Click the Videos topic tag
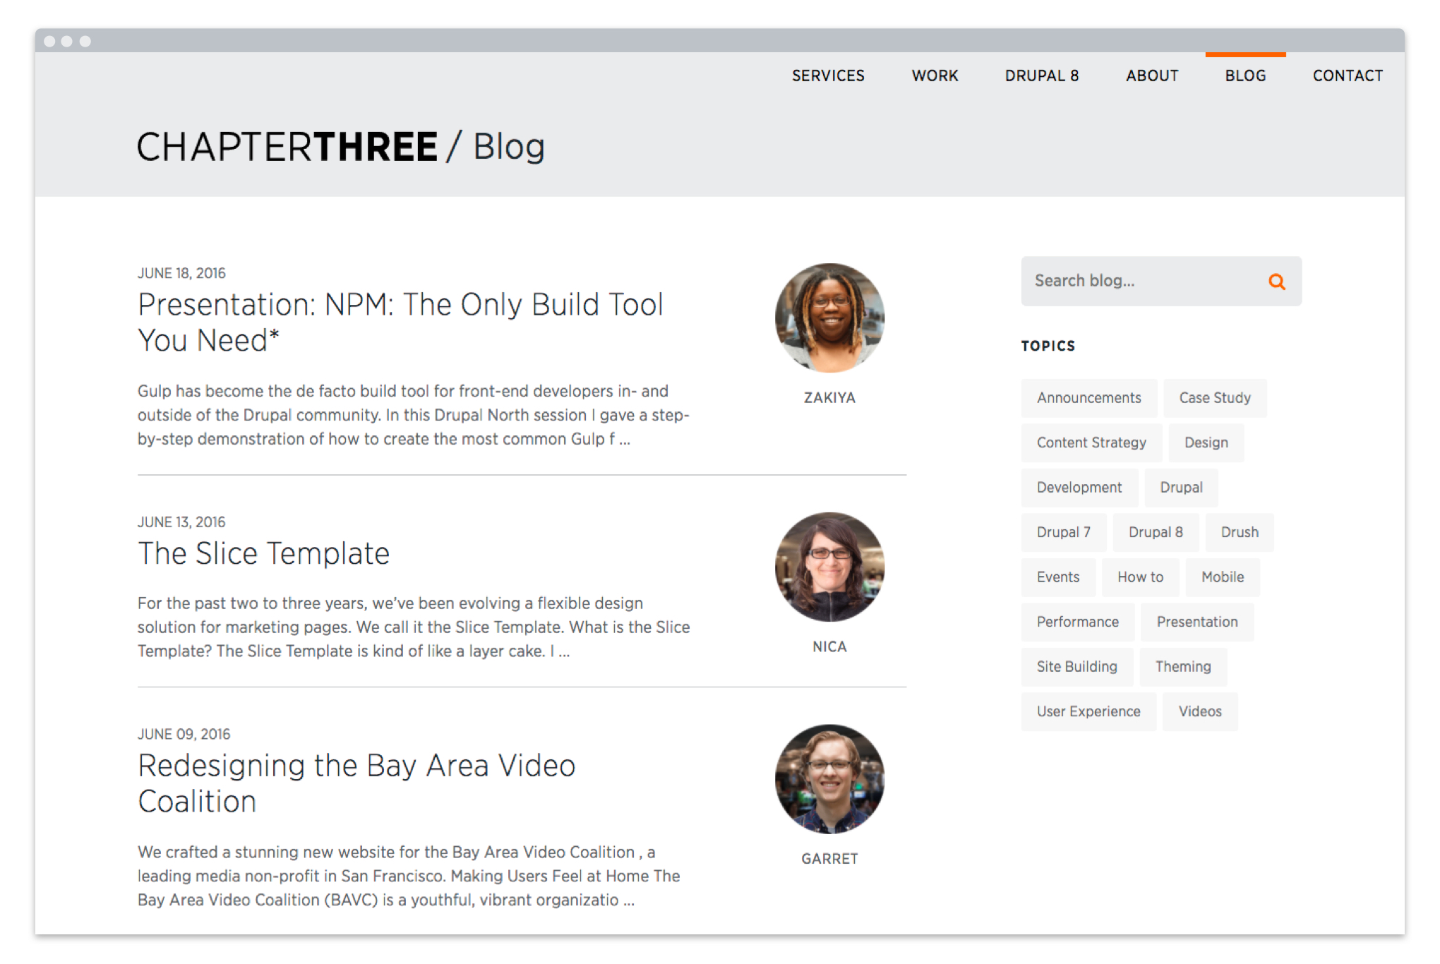Viewport: 1440px width, 964px height. 1200,711
